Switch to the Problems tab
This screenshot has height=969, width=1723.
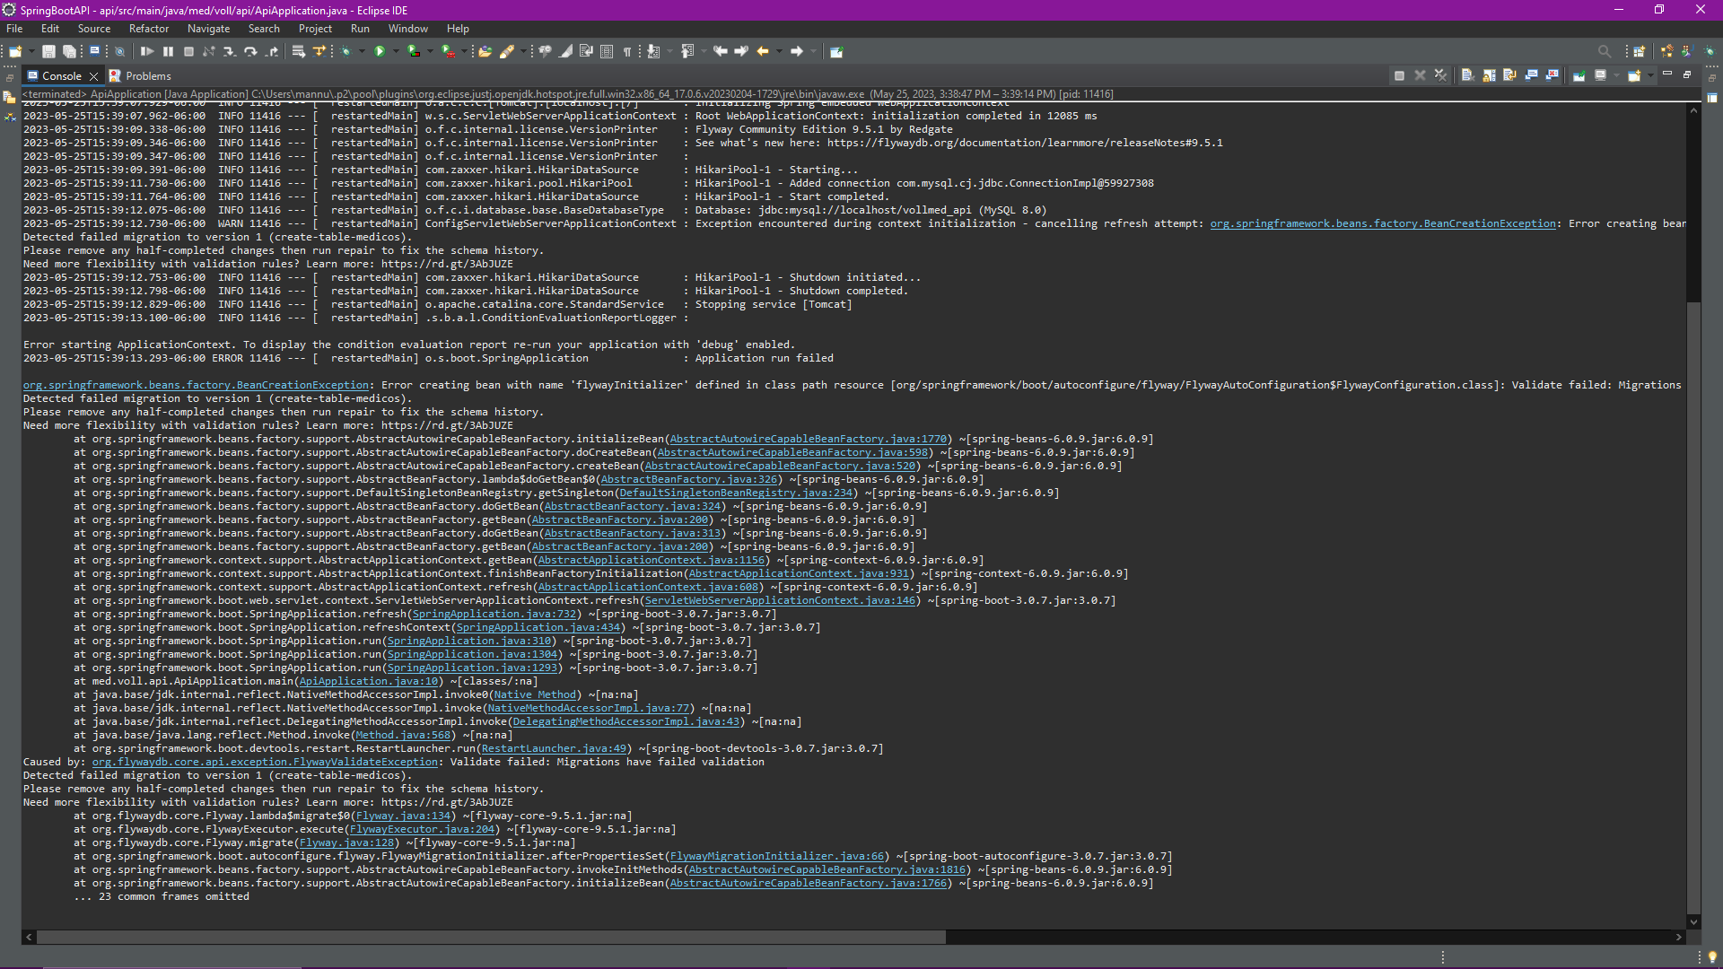point(140,76)
